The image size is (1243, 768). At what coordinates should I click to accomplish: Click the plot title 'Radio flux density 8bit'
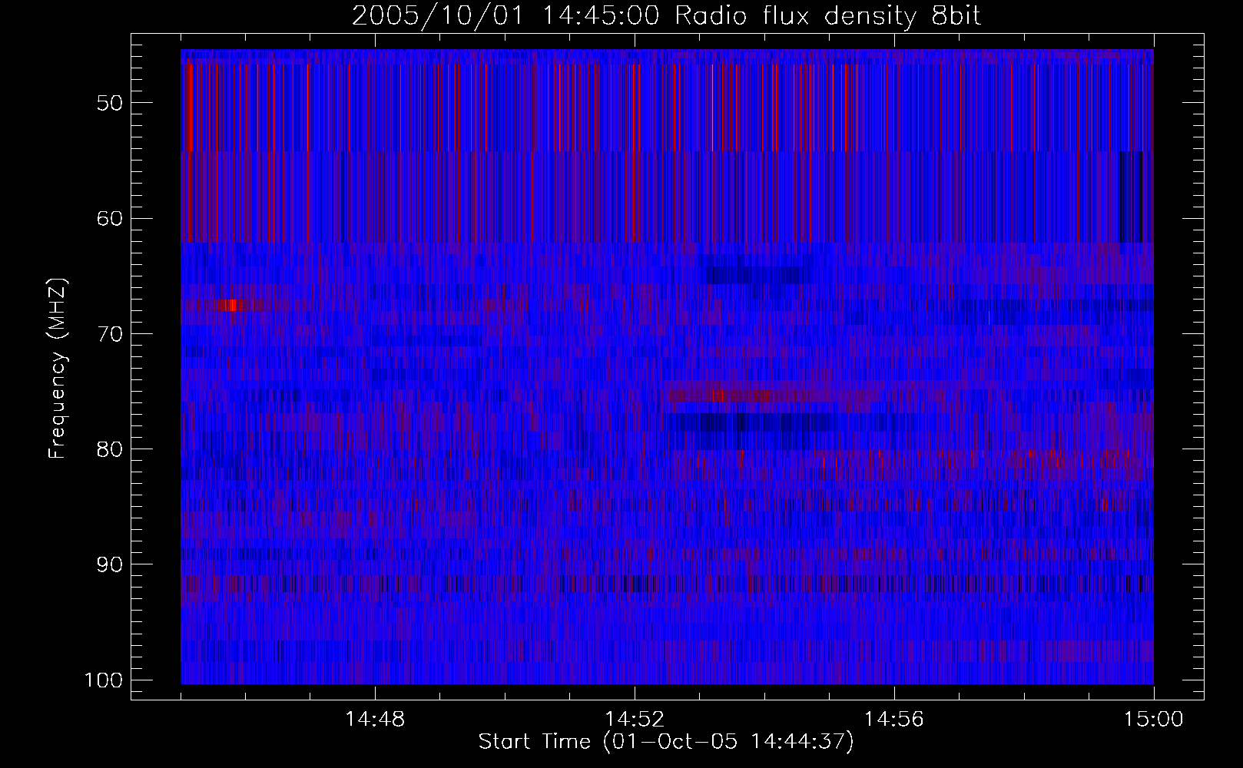827,16
